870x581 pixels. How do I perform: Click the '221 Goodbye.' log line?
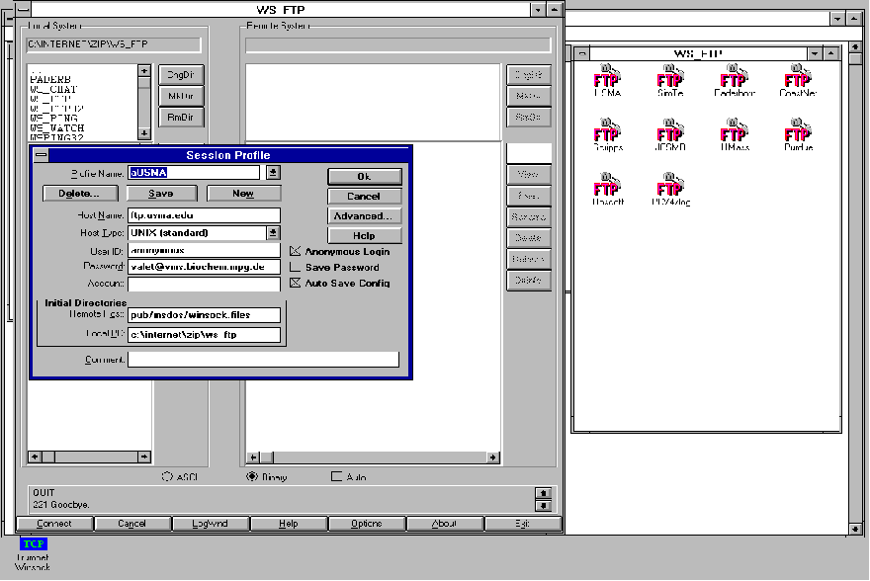pyautogui.click(x=61, y=505)
